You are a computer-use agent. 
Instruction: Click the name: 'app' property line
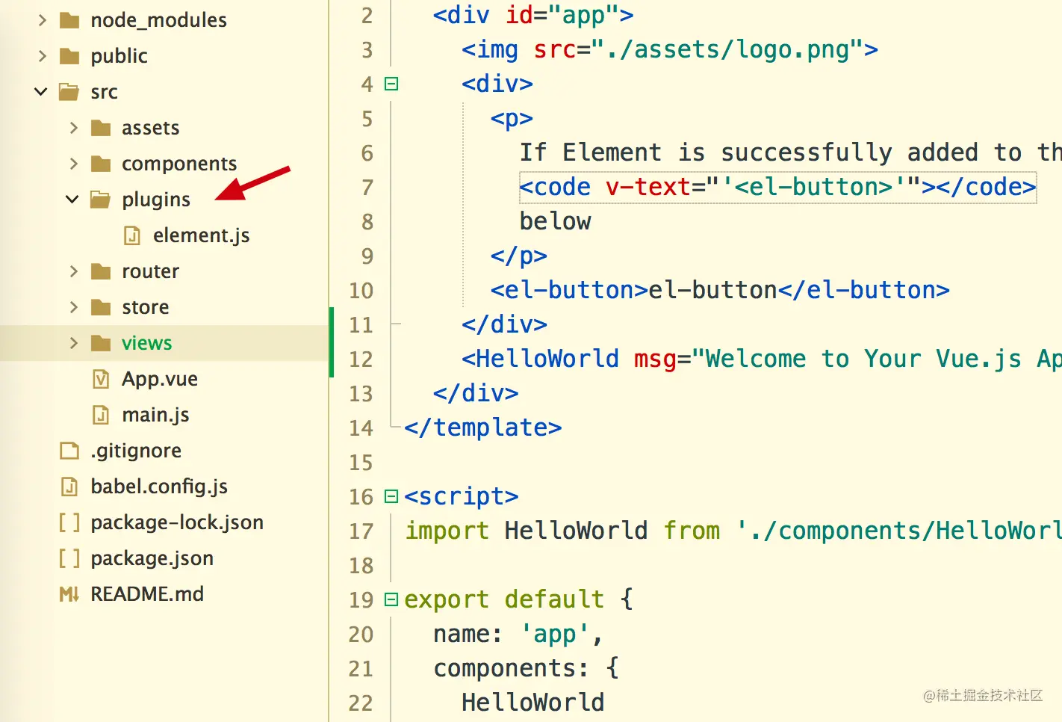(x=518, y=634)
